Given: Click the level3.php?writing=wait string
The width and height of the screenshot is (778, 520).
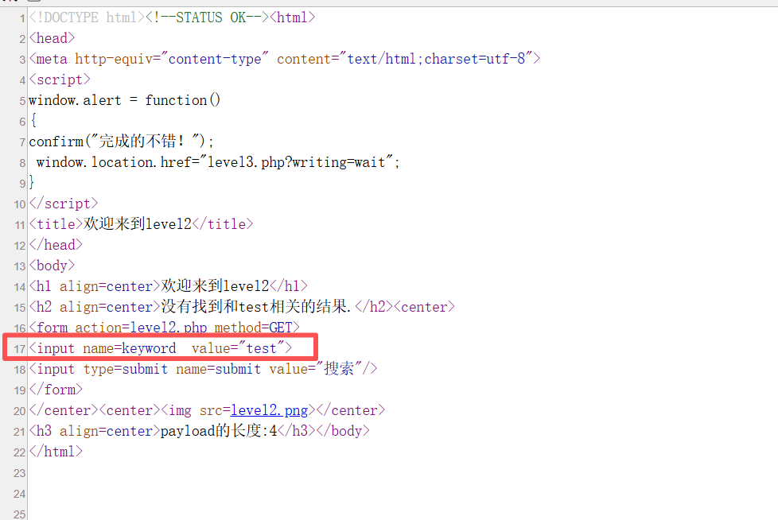Looking at the screenshot, I should 297,162.
